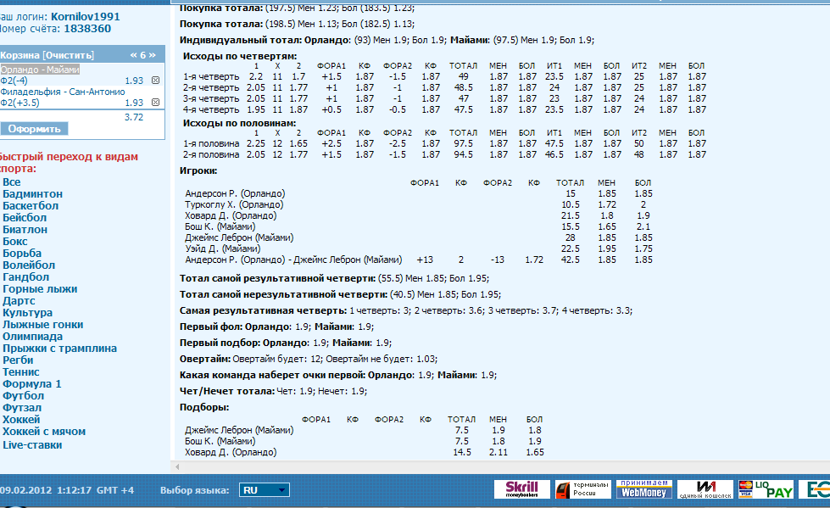Screen dimensions: 830x508
Task: Click the Оформить button
Action: click(35, 129)
